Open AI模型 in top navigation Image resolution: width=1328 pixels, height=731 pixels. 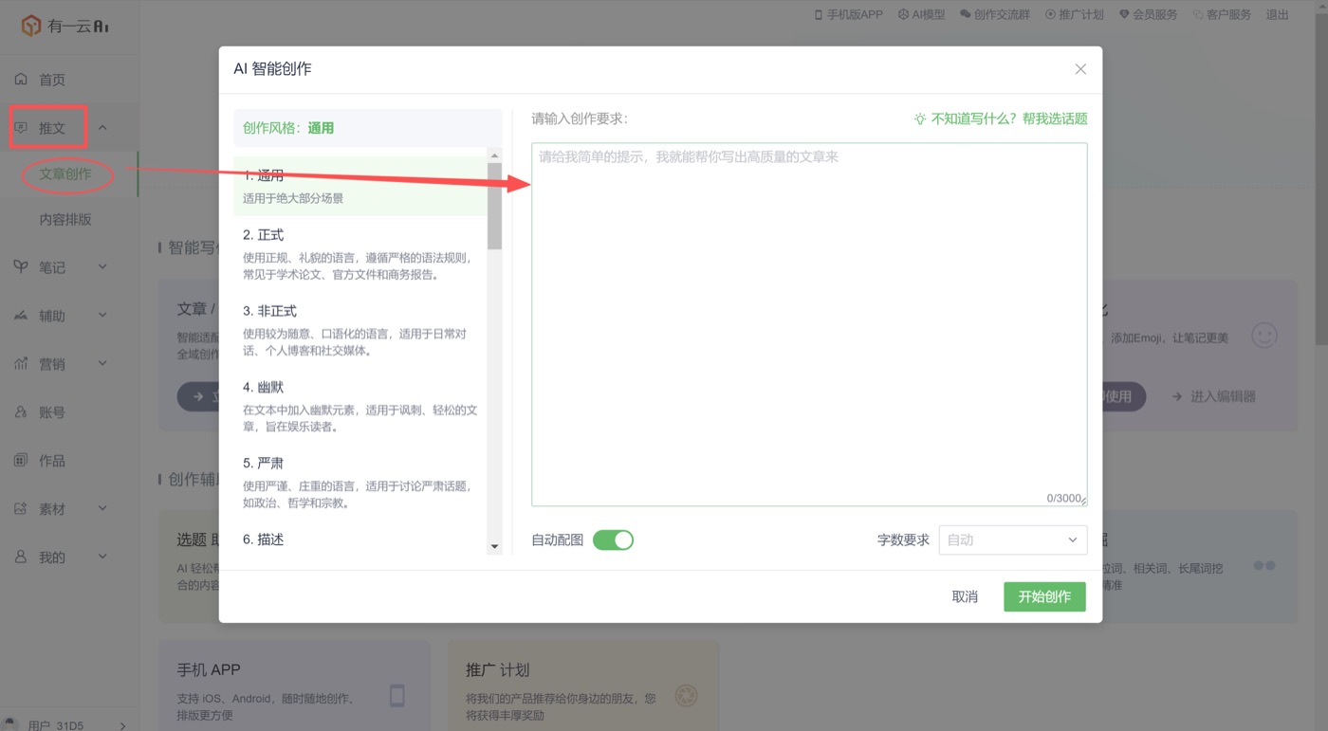click(x=921, y=14)
